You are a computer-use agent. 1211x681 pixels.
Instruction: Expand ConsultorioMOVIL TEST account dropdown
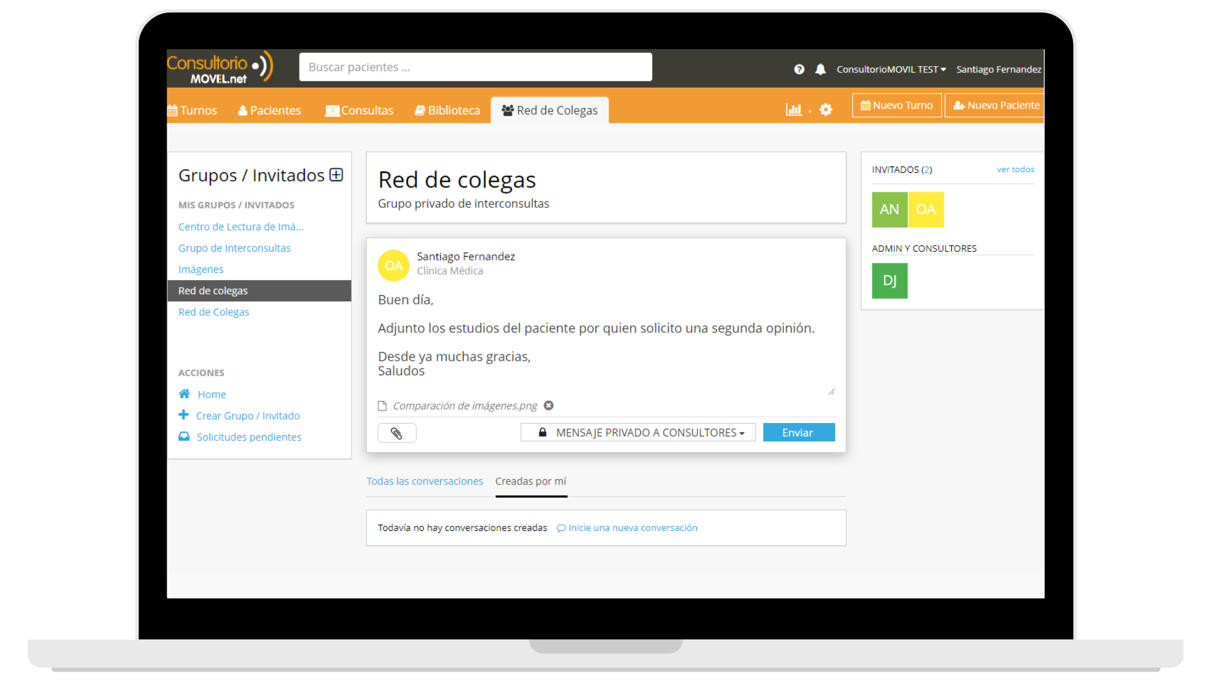(891, 69)
